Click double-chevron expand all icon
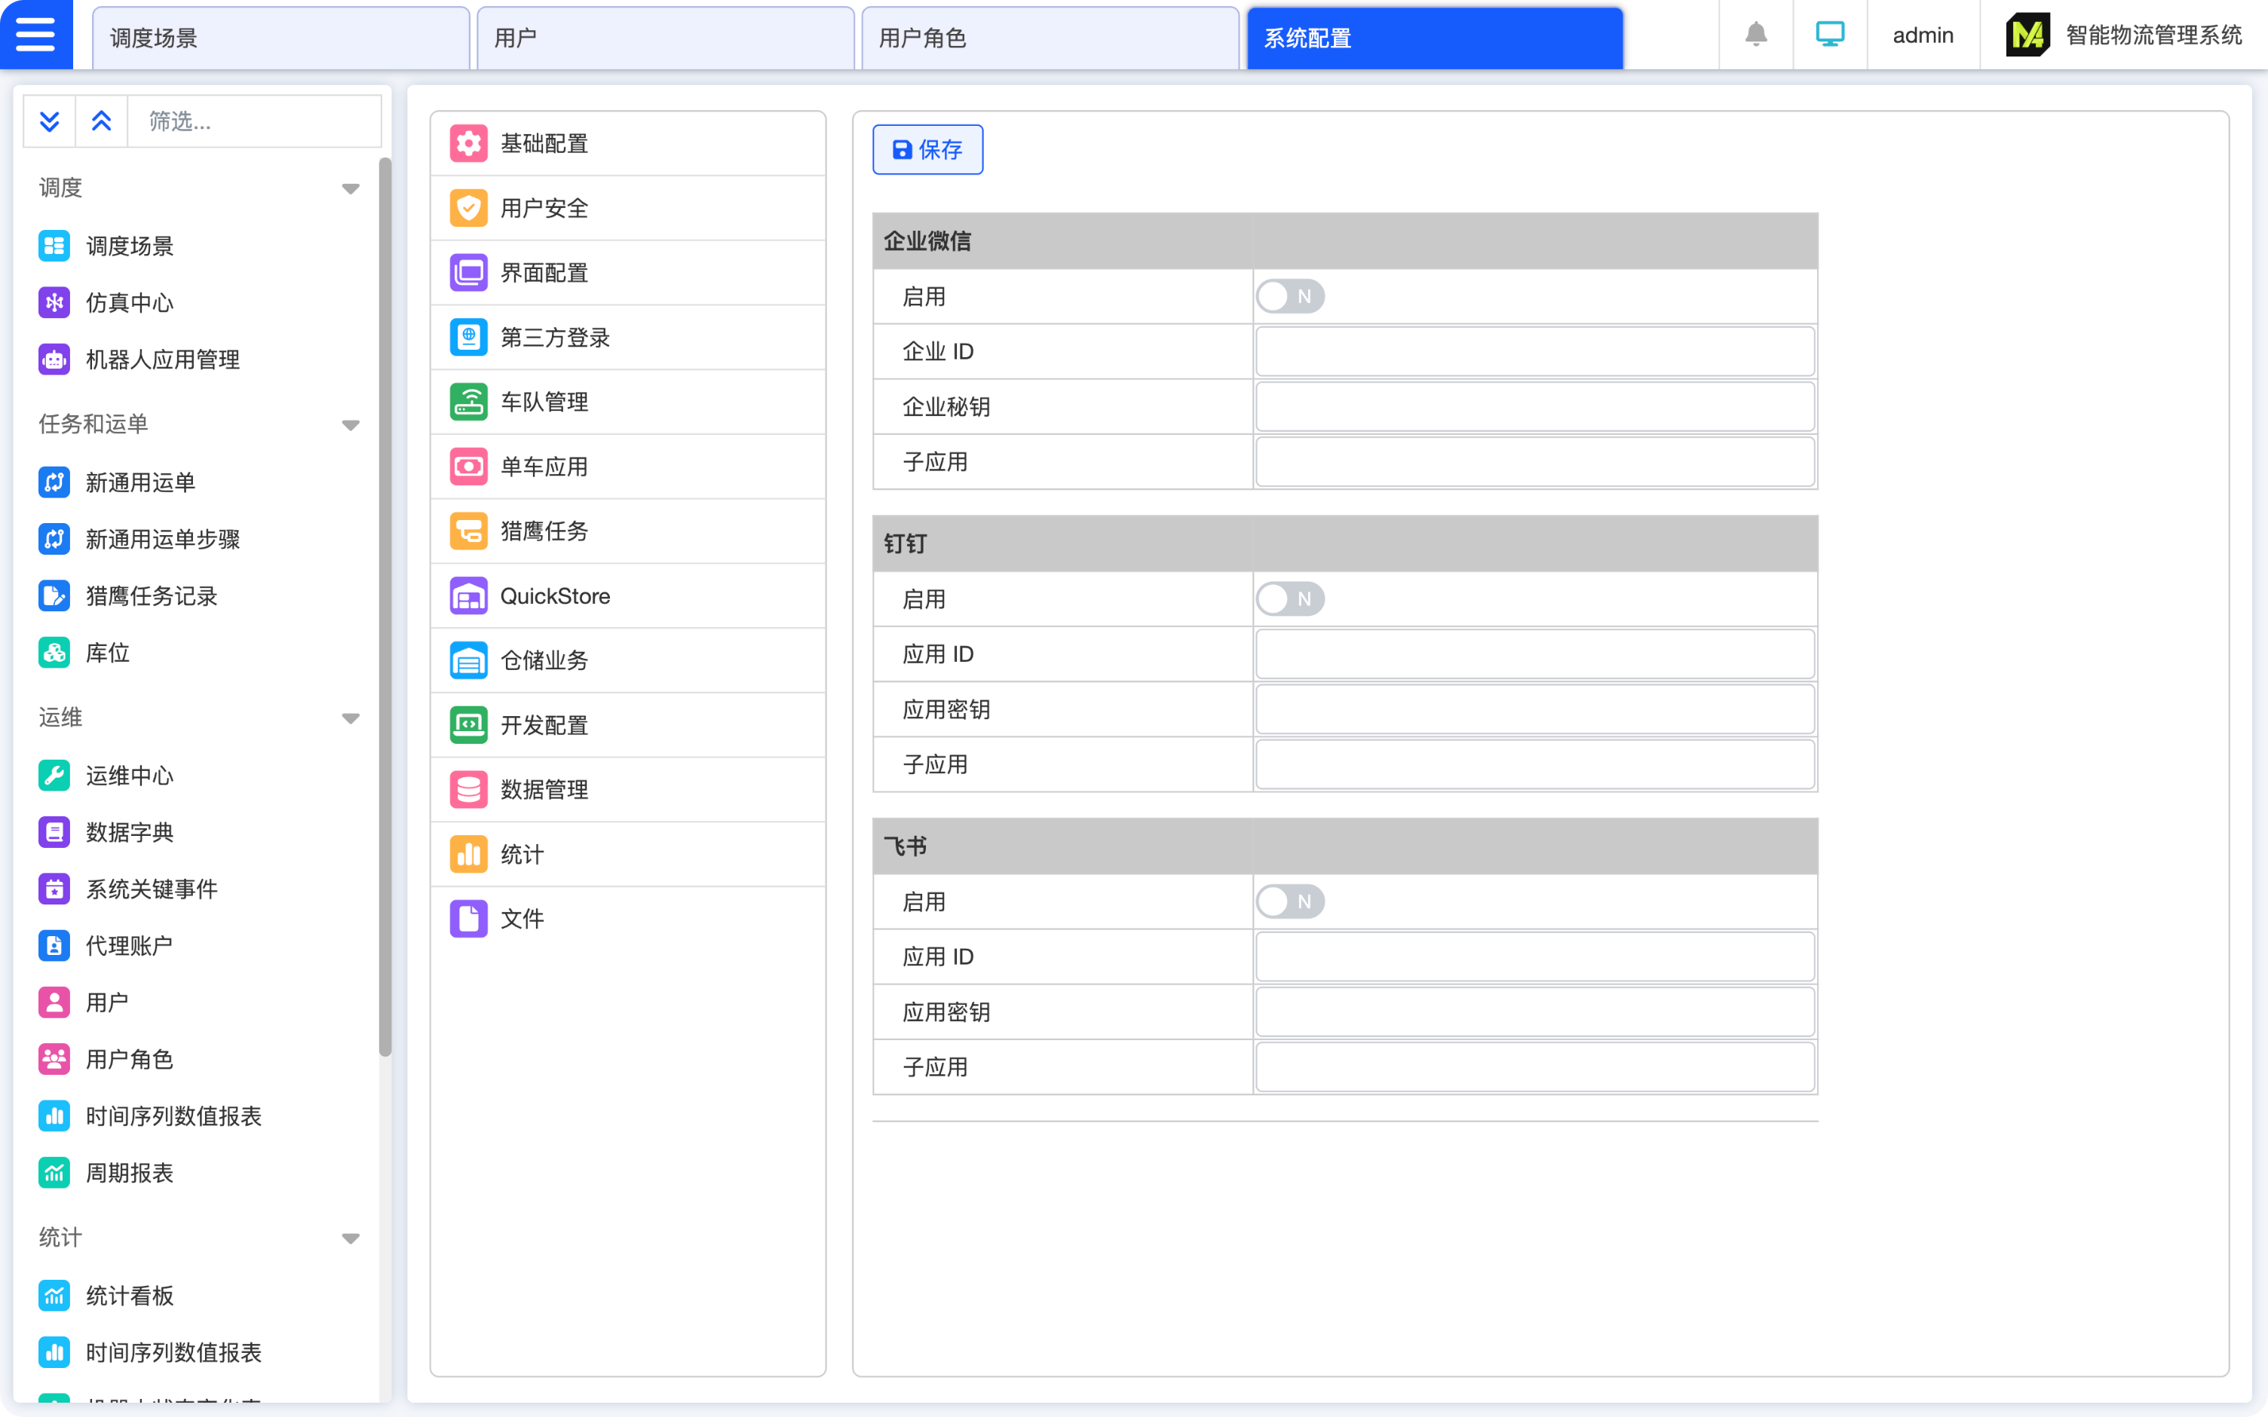Screen dimensions: 2268x1417 (50, 121)
